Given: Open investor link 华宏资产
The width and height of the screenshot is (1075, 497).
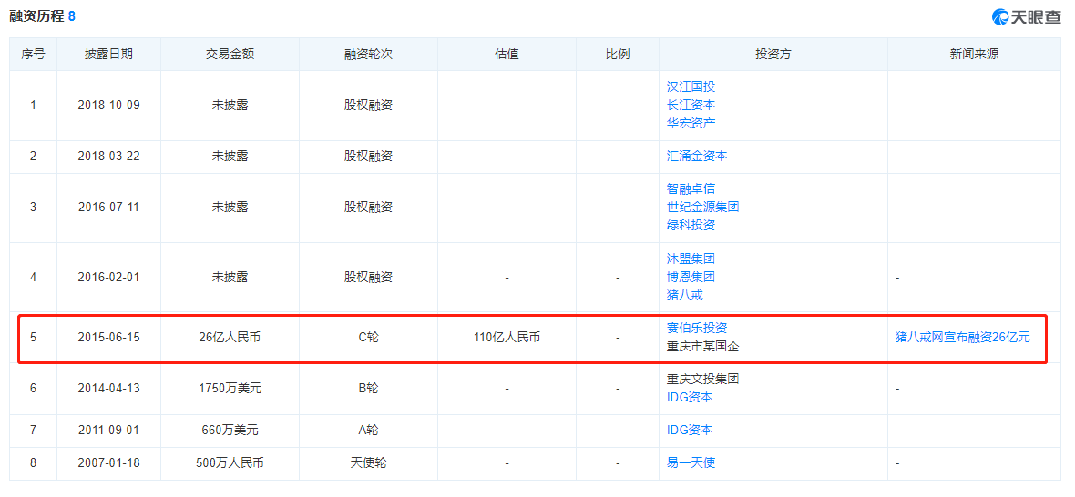Looking at the screenshot, I should coord(691,124).
